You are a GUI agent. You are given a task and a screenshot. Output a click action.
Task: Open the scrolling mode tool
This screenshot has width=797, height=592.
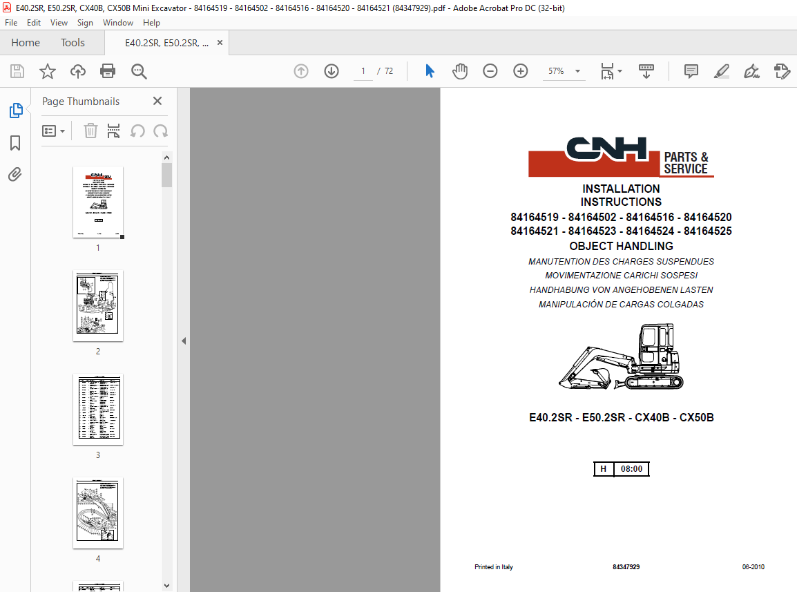click(646, 71)
